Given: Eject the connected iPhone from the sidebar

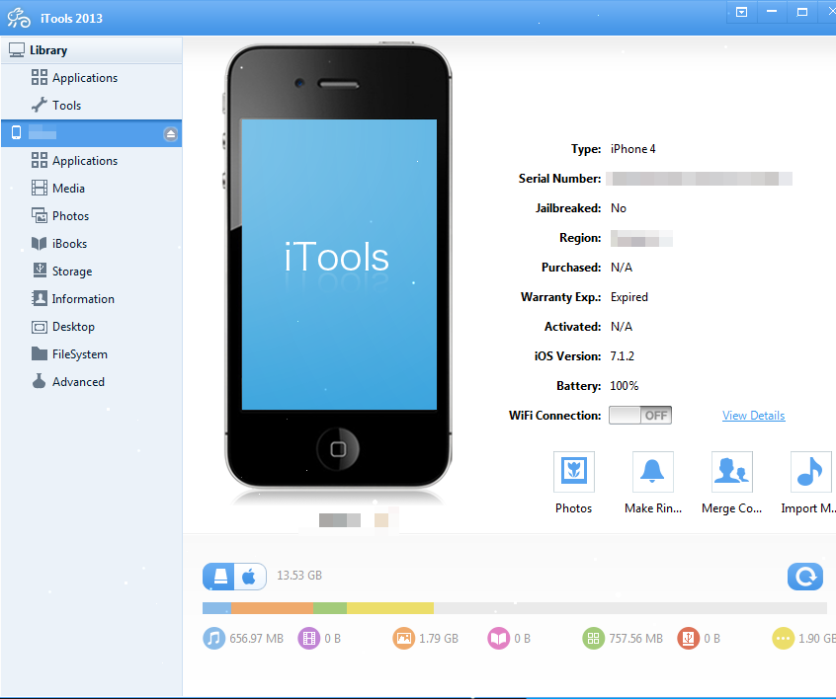Looking at the screenshot, I should 169,132.
